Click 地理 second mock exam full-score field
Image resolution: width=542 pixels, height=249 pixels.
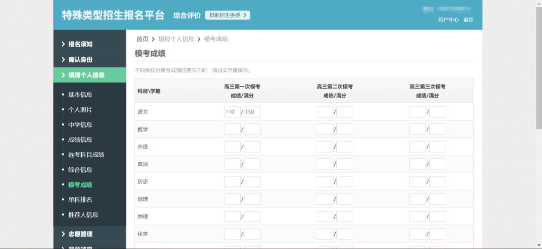tap(345, 199)
